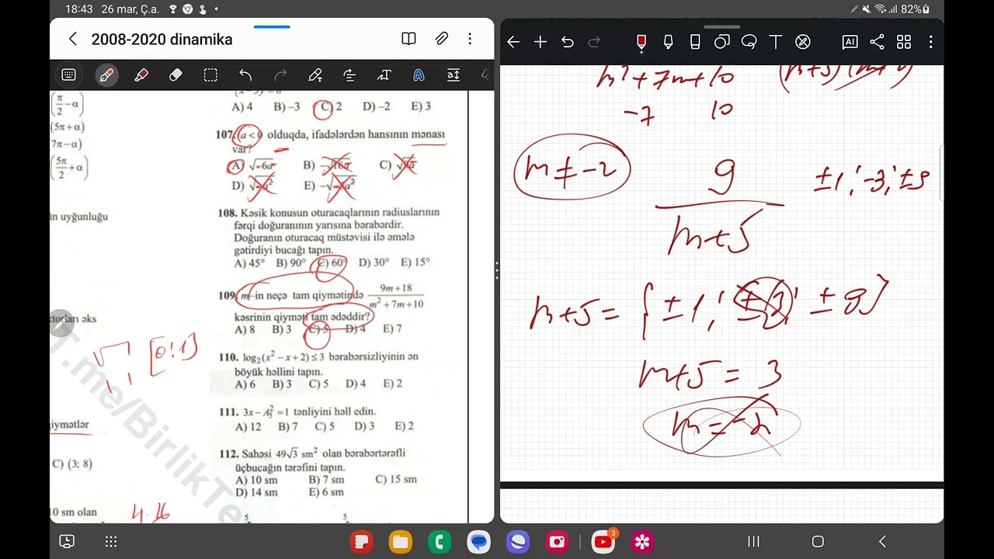
Task: Open the My Files folder app
Action: tap(401, 541)
